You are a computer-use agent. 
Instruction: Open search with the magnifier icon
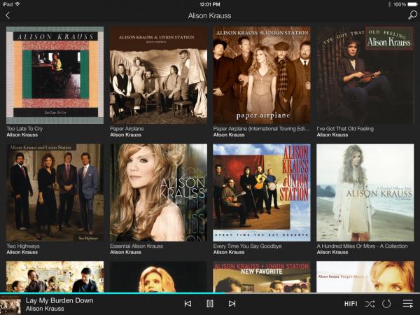click(x=412, y=15)
